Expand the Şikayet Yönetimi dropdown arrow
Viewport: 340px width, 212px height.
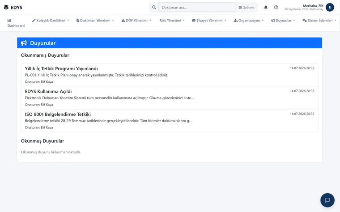coord(225,21)
